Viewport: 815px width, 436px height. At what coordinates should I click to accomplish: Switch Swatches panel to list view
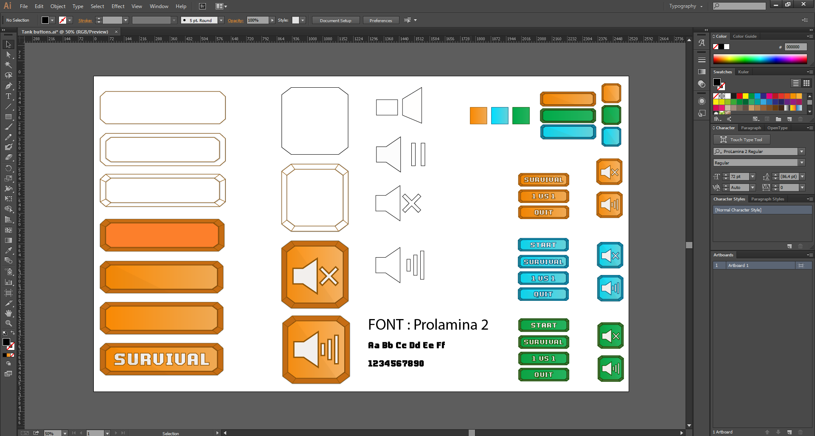[795, 83]
